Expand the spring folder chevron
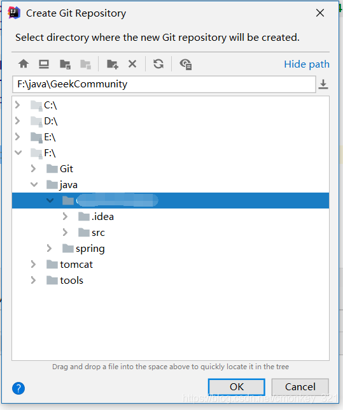Viewport: 343px width, 410px height. (x=49, y=249)
